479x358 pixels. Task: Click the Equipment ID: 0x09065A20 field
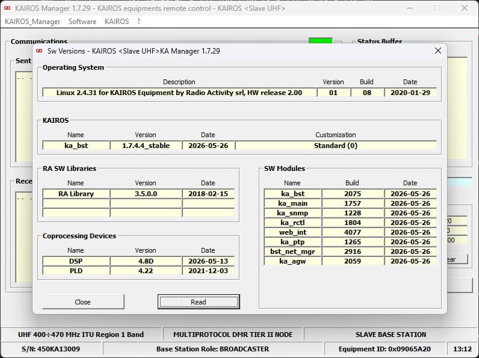tap(385, 349)
